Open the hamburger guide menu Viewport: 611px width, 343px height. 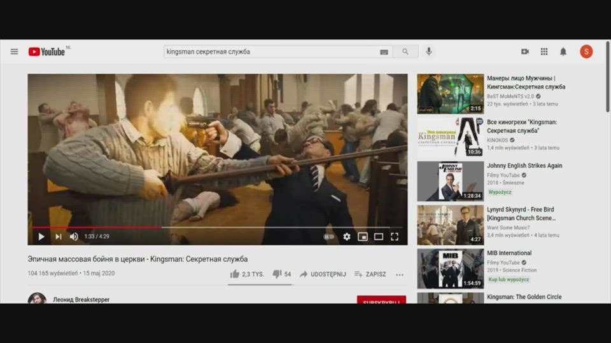(x=14, y=51)
